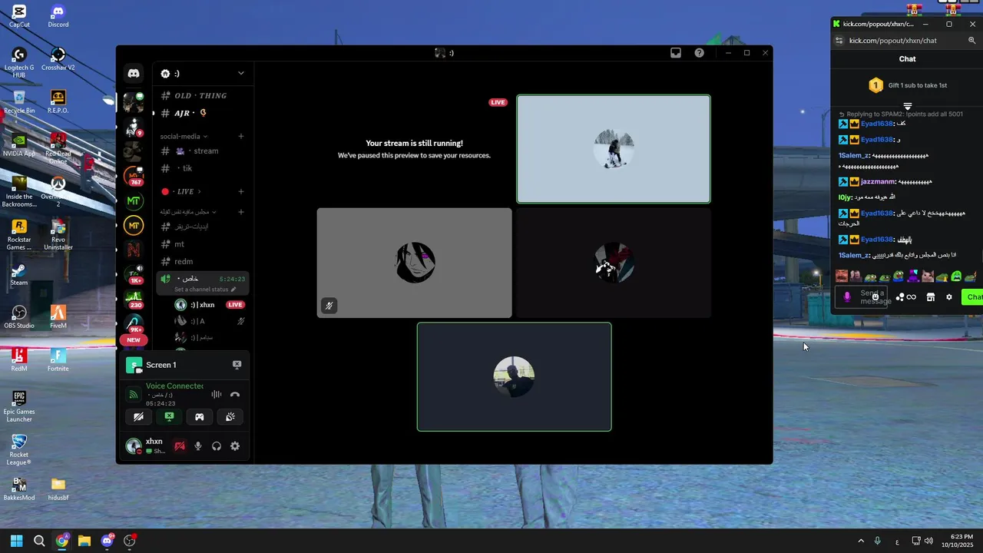Set a channel status link
Viewport: 983px width, 553px height.
pyautogui.click(x=205, y=290)
